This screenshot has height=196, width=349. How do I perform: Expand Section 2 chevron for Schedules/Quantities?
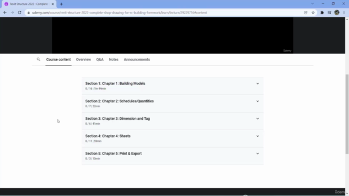(x=257, y=101)
